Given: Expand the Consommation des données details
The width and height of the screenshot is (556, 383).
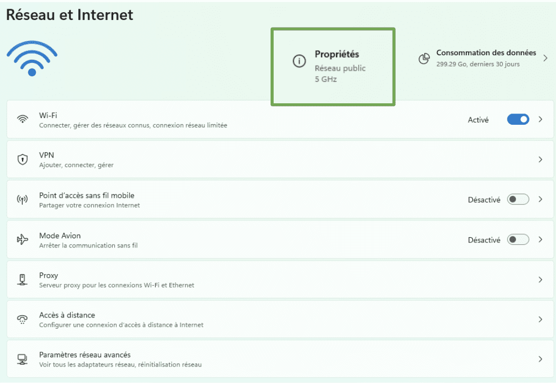Looking at the screenshot, I should tap(545, 58).
